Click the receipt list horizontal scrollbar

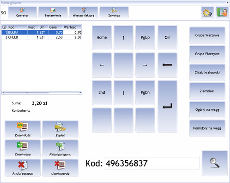[42, 92]
